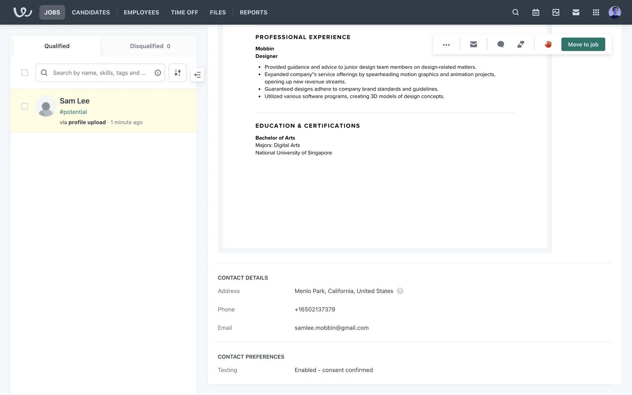632x395 pixels.
Task: Click the #potential tag link
Action: (73, 112)
